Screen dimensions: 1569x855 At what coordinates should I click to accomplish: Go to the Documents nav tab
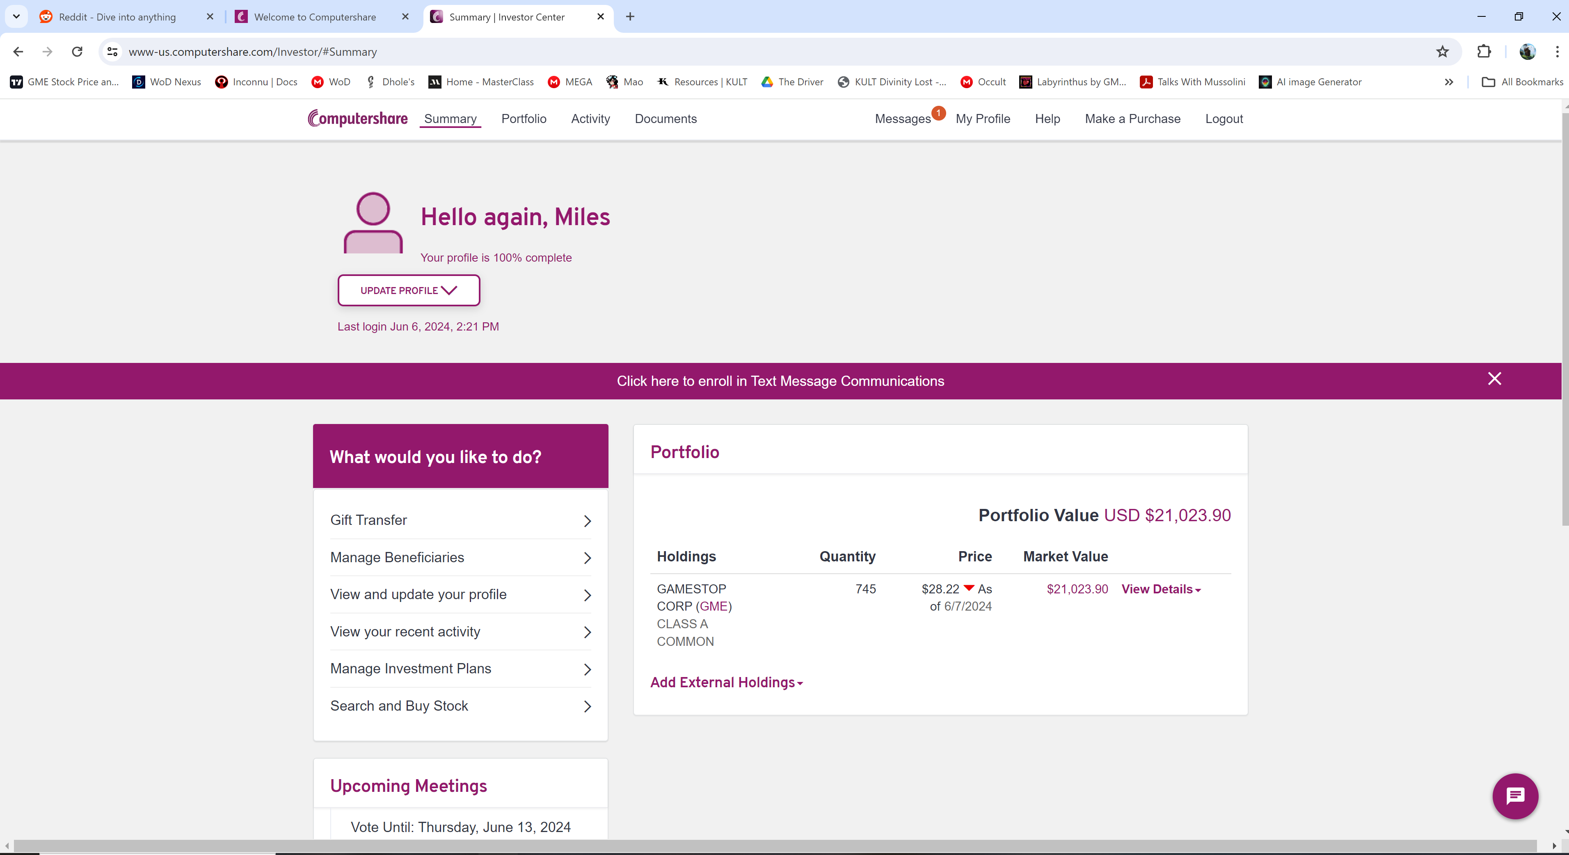pos(666,119)
